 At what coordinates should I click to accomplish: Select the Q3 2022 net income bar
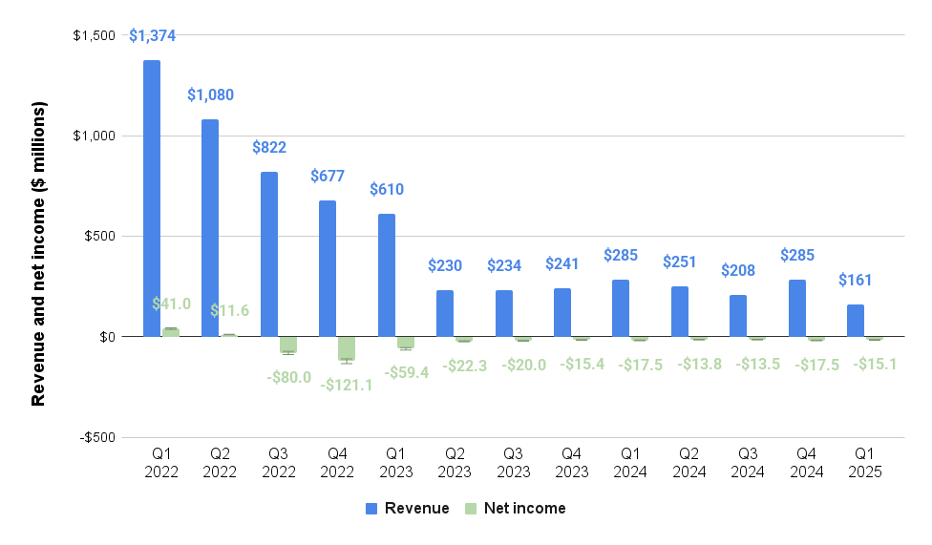(x=287, y=345)
